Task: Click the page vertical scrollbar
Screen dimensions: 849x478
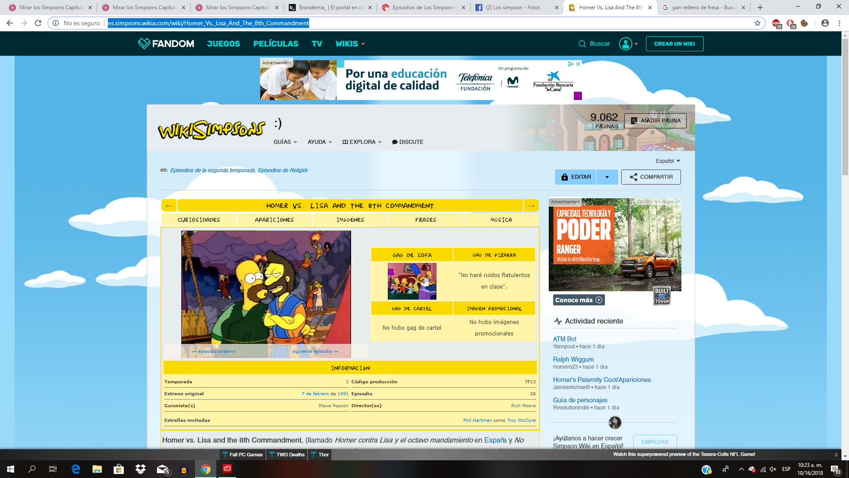Action: click(x=845, y=106)
